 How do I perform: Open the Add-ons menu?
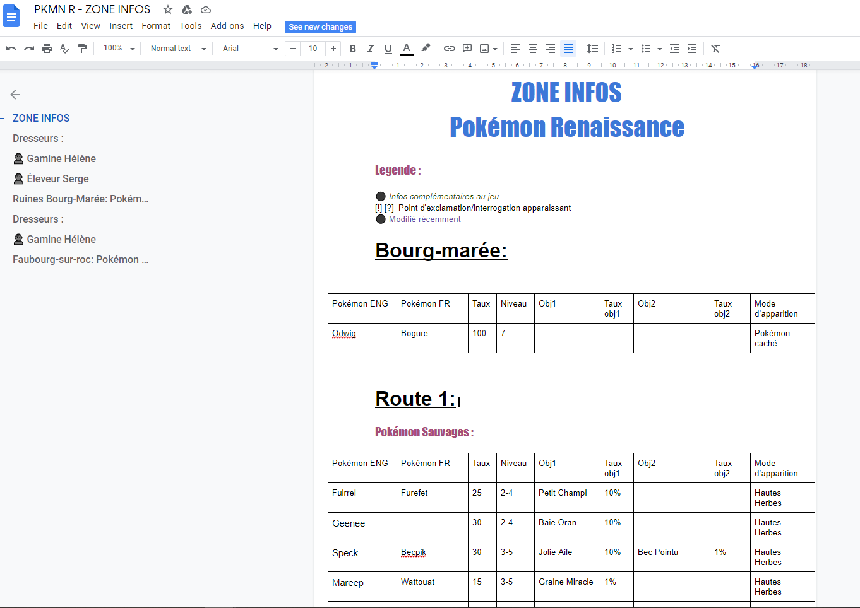227,26
